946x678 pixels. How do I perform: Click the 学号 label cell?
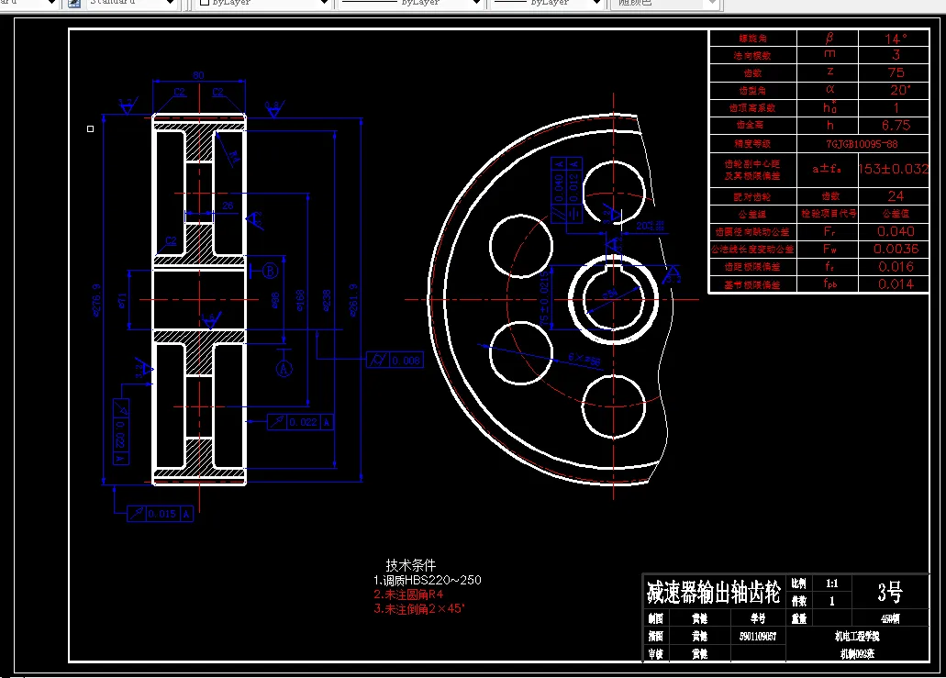coord(758,618)
